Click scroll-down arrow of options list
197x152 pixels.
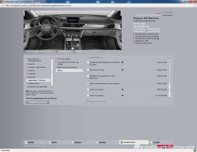click(x=169, y=98)
